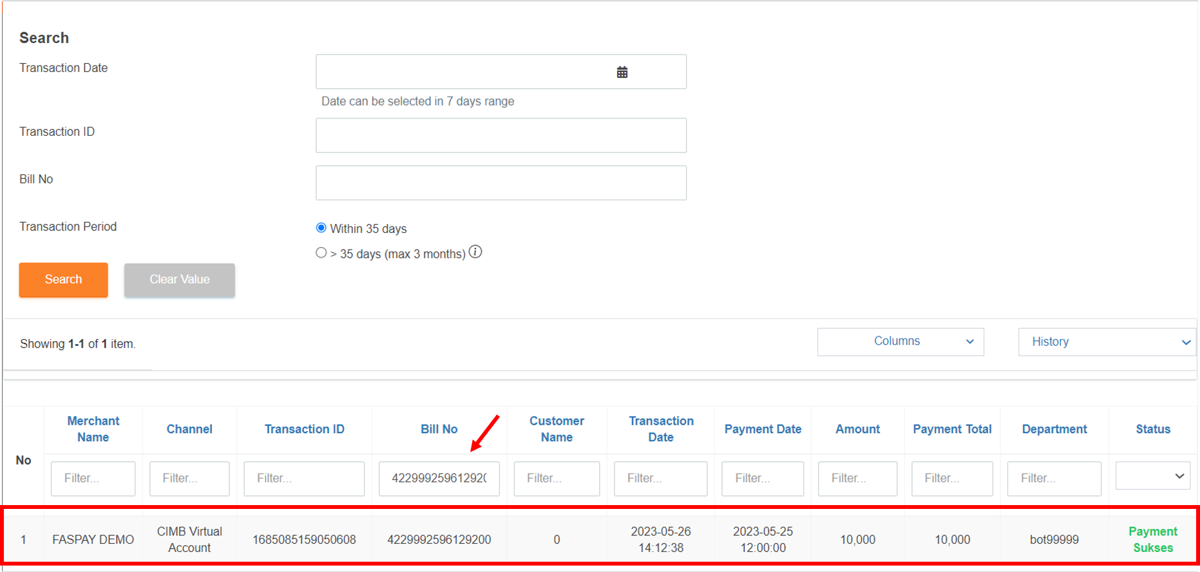This screenshot has height=572, width=1200.
Task: Sort by the Amount column header
Action: 857,429
